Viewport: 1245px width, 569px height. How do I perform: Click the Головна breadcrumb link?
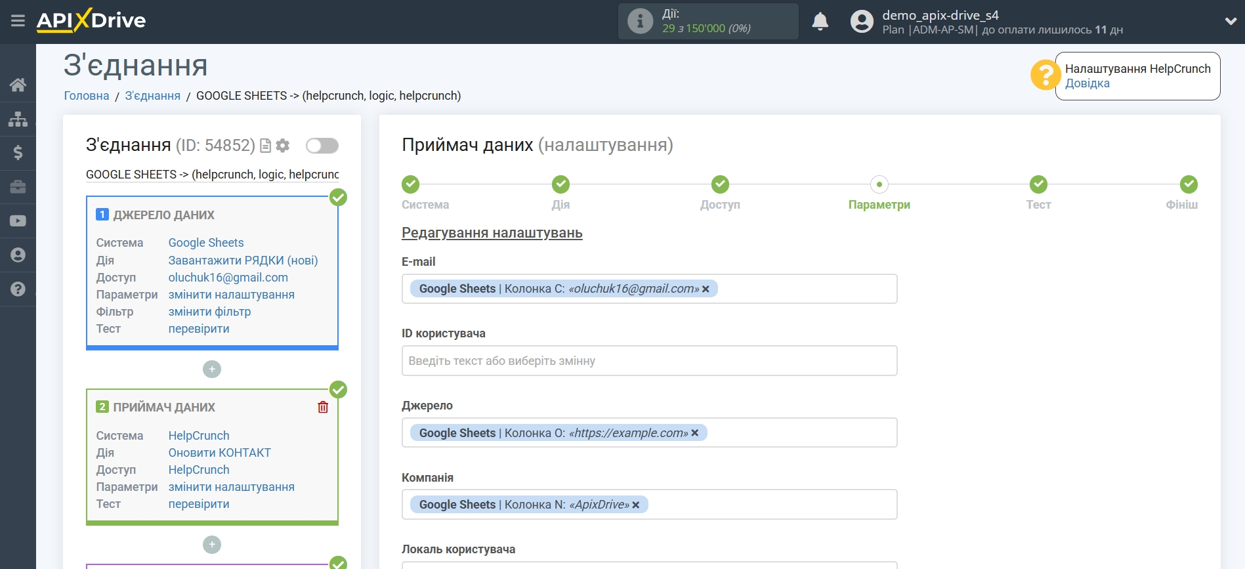pos(87,96)
